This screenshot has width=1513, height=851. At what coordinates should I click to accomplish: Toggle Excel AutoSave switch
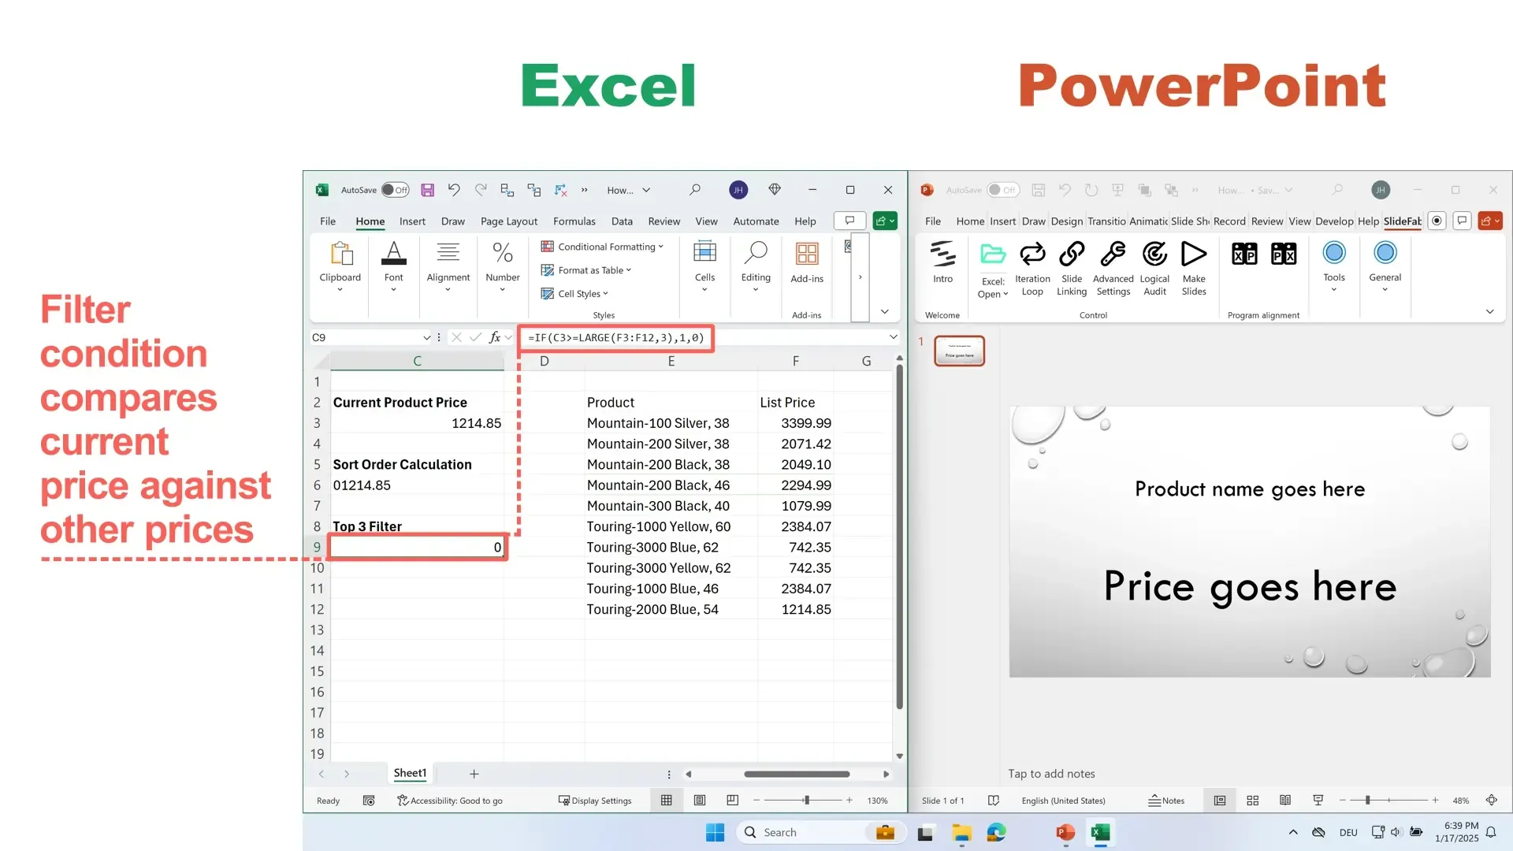(x=395, y=190)
